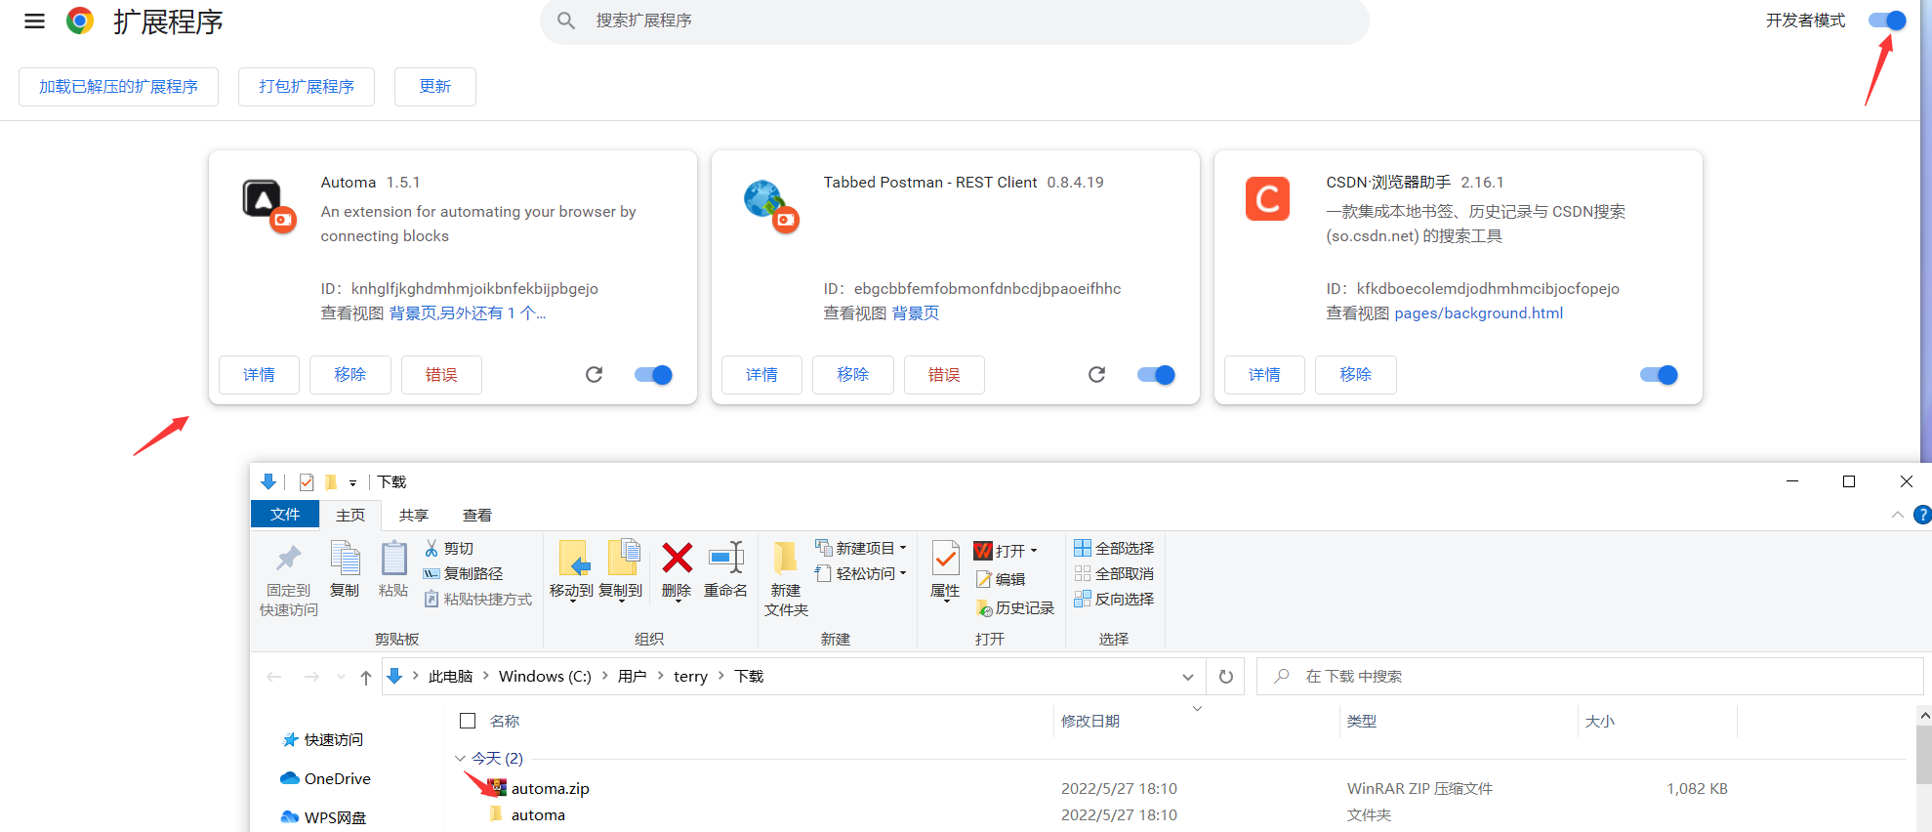The width and height of the screenshot is (1932, 832).
Task: Disable the CSDN extension toggle
Action: click(x=1659, y=375)
